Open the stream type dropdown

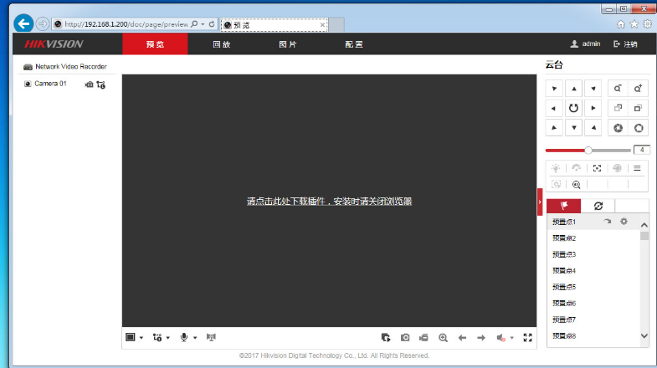(x=161, y=337)
